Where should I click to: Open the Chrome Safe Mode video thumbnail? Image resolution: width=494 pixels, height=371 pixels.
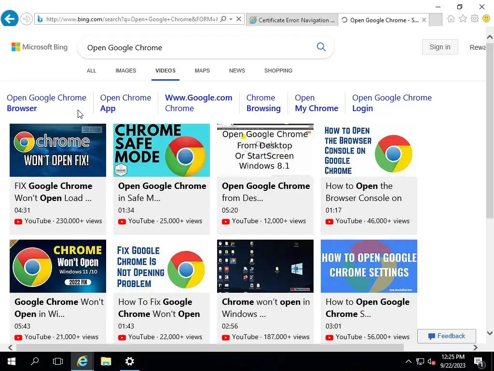tap(162, 150)
